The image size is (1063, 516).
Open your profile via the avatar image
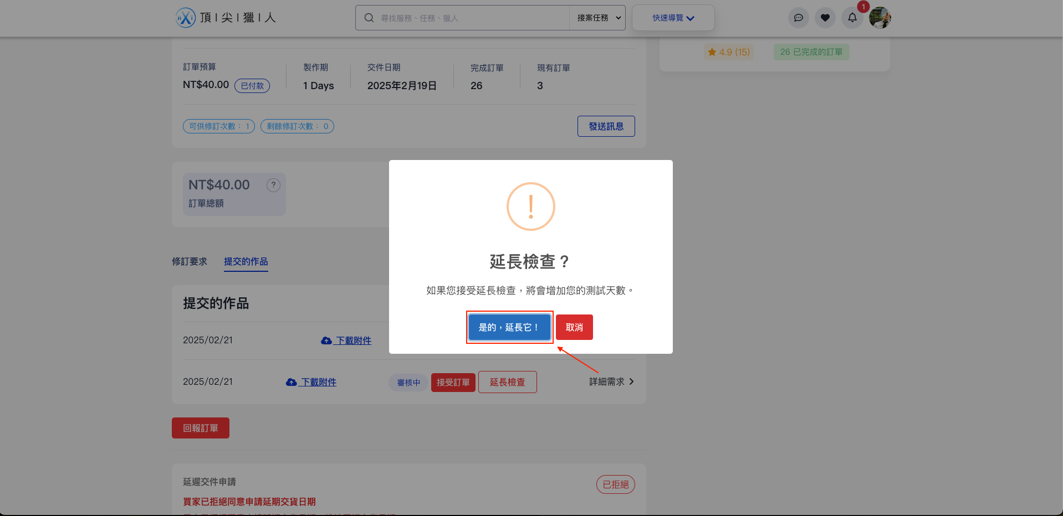[880, 17]
